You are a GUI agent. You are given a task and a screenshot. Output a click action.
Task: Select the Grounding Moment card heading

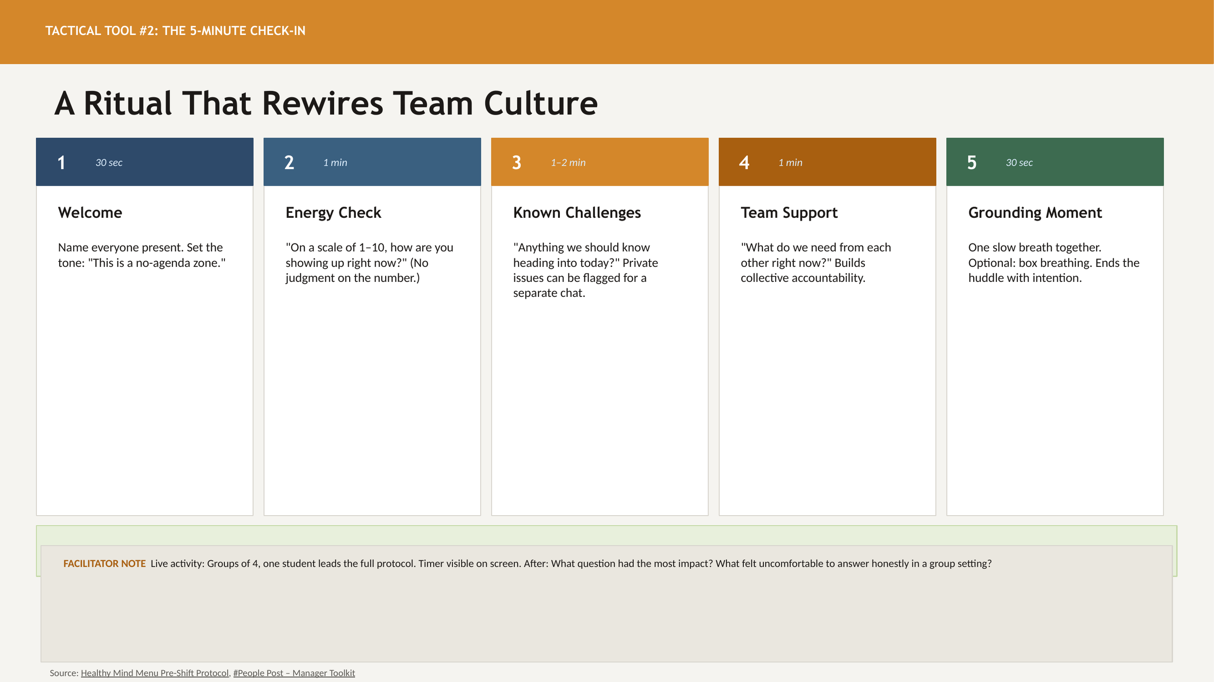pyautogui.click(x=1035, y=212)
